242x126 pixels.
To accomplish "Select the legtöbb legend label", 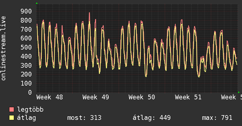I will pos(30,109).
